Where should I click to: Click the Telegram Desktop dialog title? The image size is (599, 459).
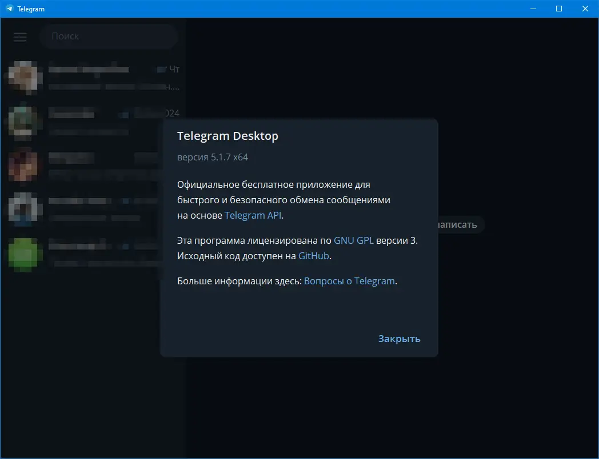227,136
